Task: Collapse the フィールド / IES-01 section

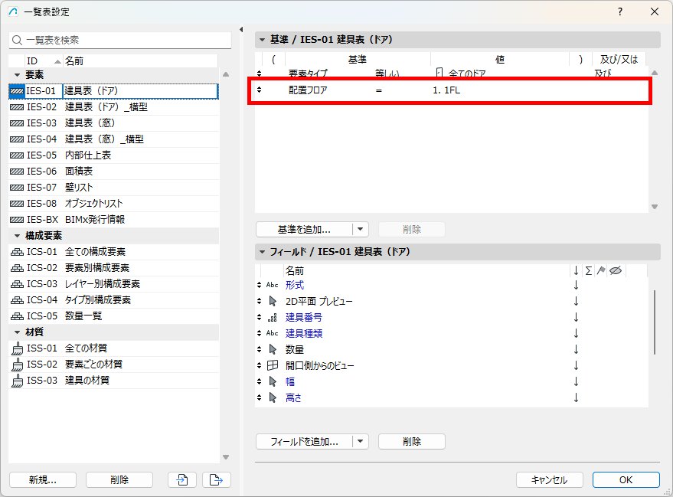Action: coord(262,252)
